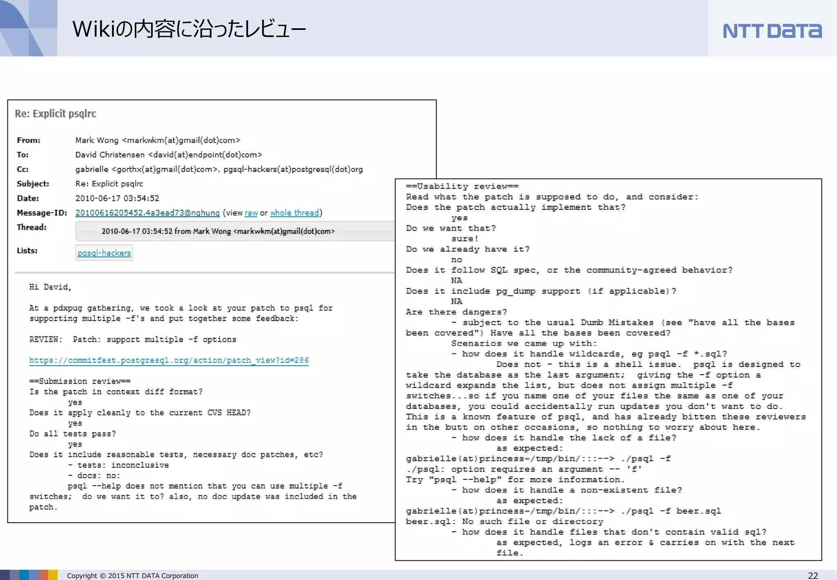Click 'Does it include pg_dump support' line
837x580 pixels.
[541, 291]
